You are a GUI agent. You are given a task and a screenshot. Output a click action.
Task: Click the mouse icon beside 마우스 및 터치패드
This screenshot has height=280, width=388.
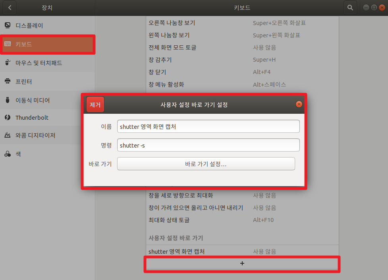click(x=8, y=62)
